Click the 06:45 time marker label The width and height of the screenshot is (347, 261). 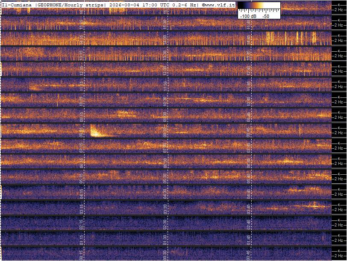pyautogui.click(x=249, y=163)
